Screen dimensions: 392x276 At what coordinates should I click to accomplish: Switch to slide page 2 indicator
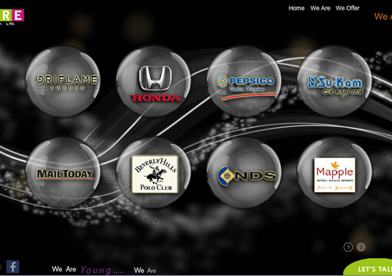361,247
